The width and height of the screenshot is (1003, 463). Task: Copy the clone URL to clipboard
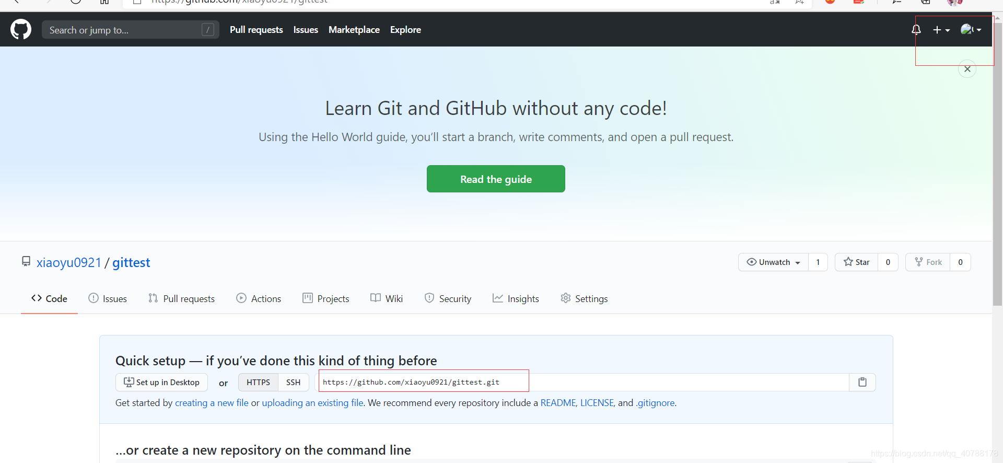(862, 383)
